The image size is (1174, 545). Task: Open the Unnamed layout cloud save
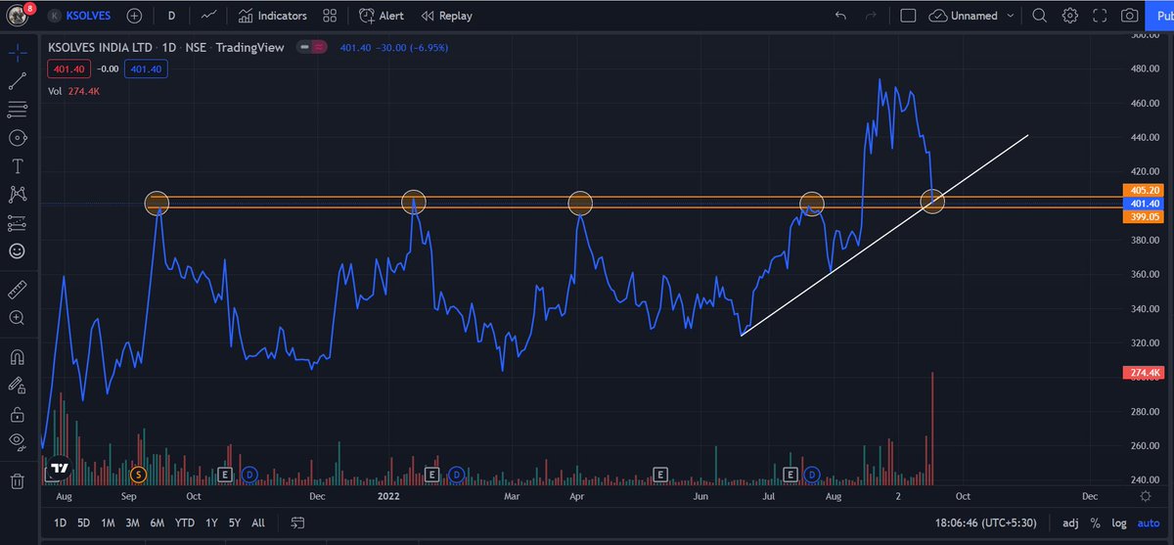[963, 16]
